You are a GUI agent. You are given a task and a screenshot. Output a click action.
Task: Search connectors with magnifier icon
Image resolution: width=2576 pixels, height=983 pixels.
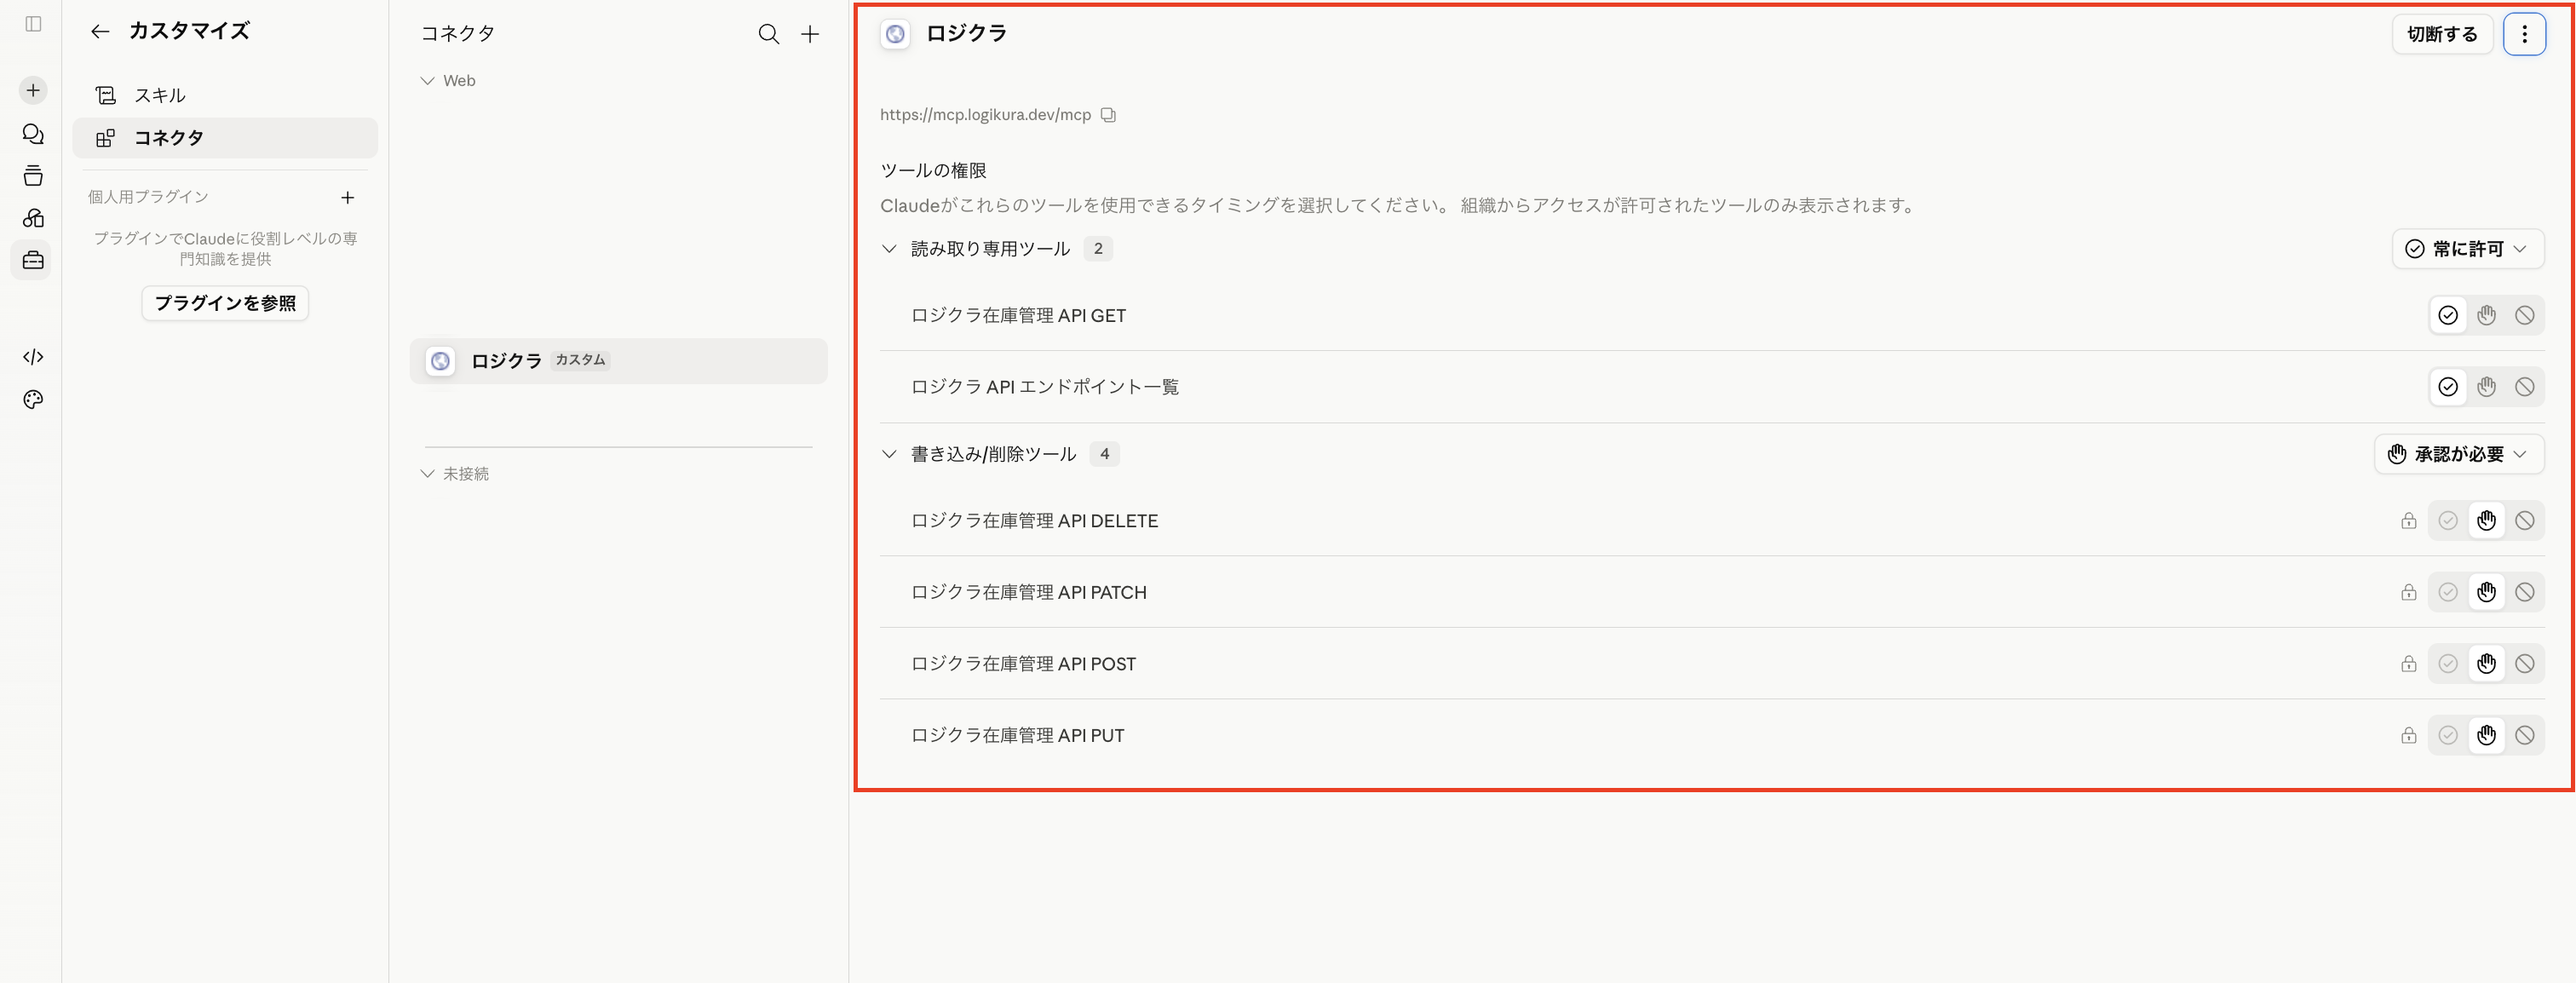pos(768,34)
